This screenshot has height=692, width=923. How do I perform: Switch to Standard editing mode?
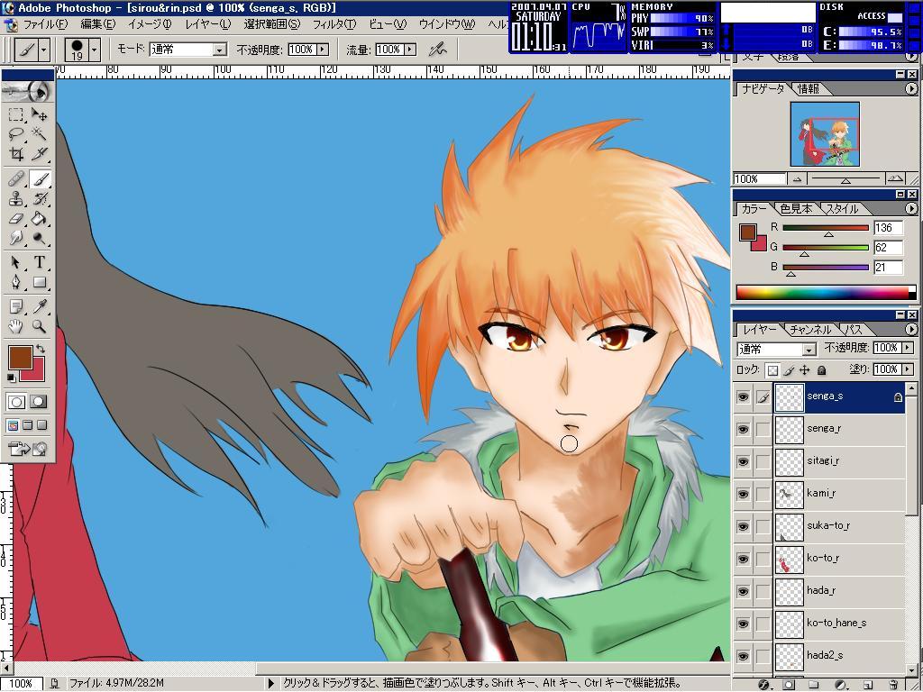click(16, 402)
